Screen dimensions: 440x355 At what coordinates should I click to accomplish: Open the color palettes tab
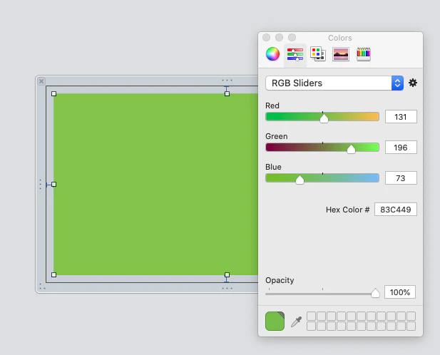coord(317,54)
